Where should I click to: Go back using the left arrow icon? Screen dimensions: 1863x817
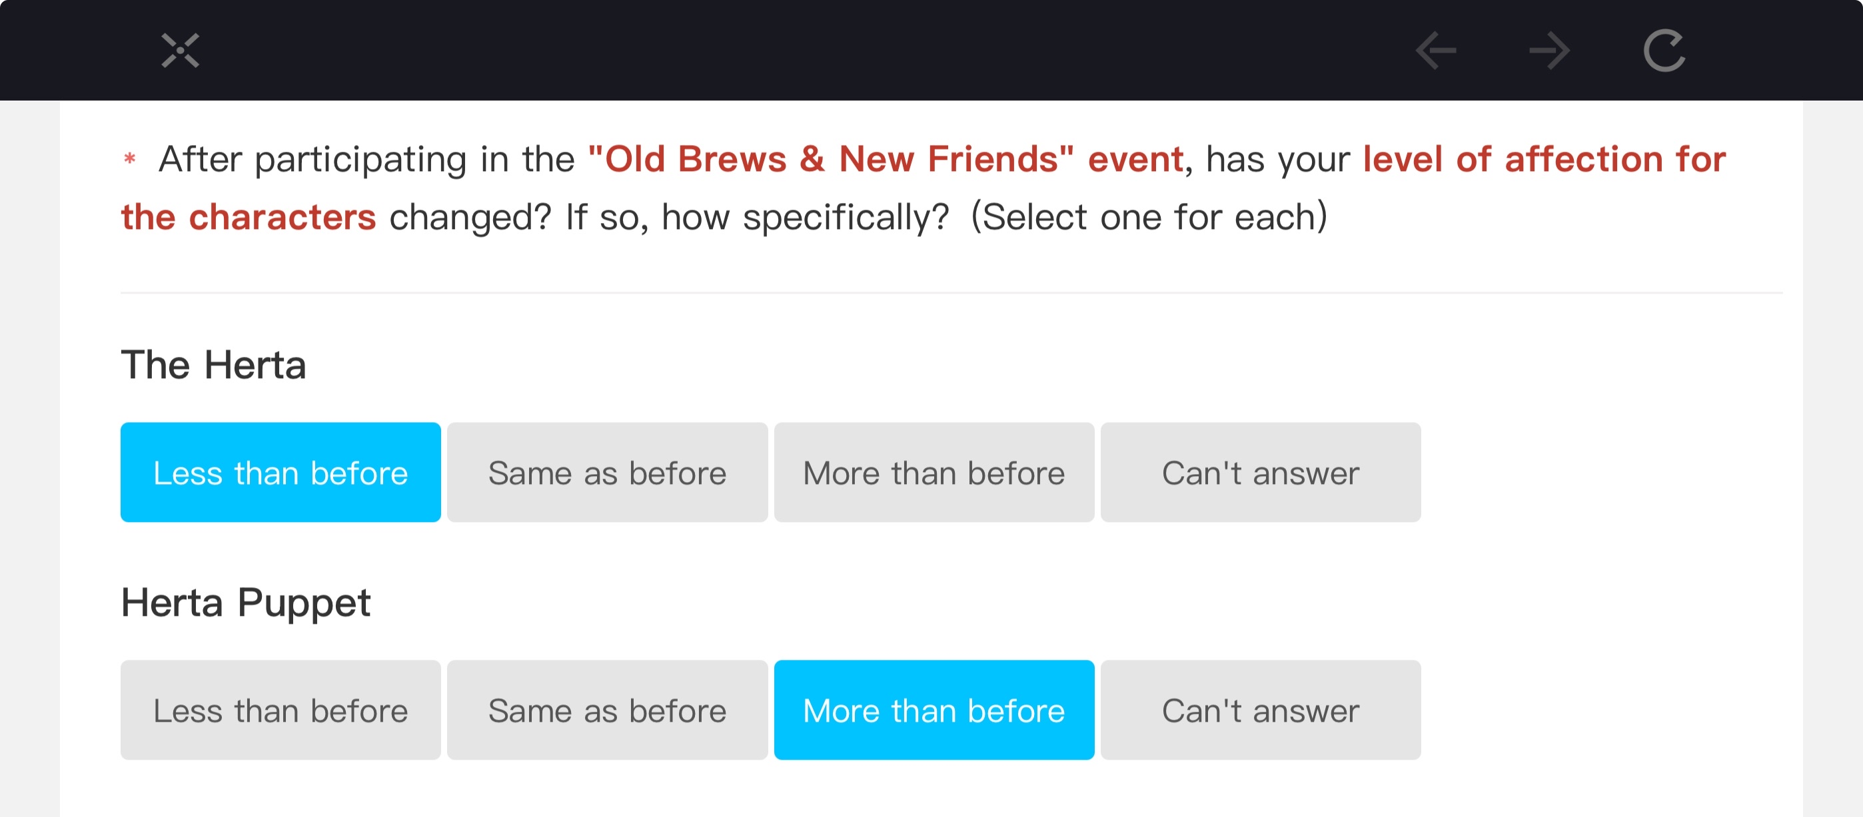[1436, 51]
